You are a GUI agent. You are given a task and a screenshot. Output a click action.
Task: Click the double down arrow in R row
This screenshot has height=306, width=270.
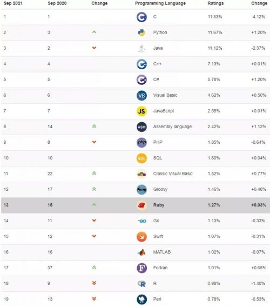pyautogui.click(x=94, y=283)
